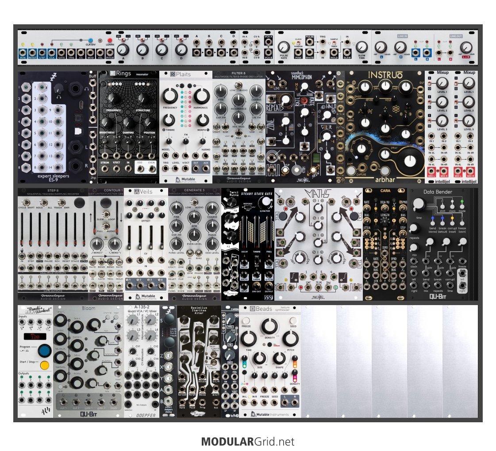Click the large Density knob on Beads

(269, 326)
